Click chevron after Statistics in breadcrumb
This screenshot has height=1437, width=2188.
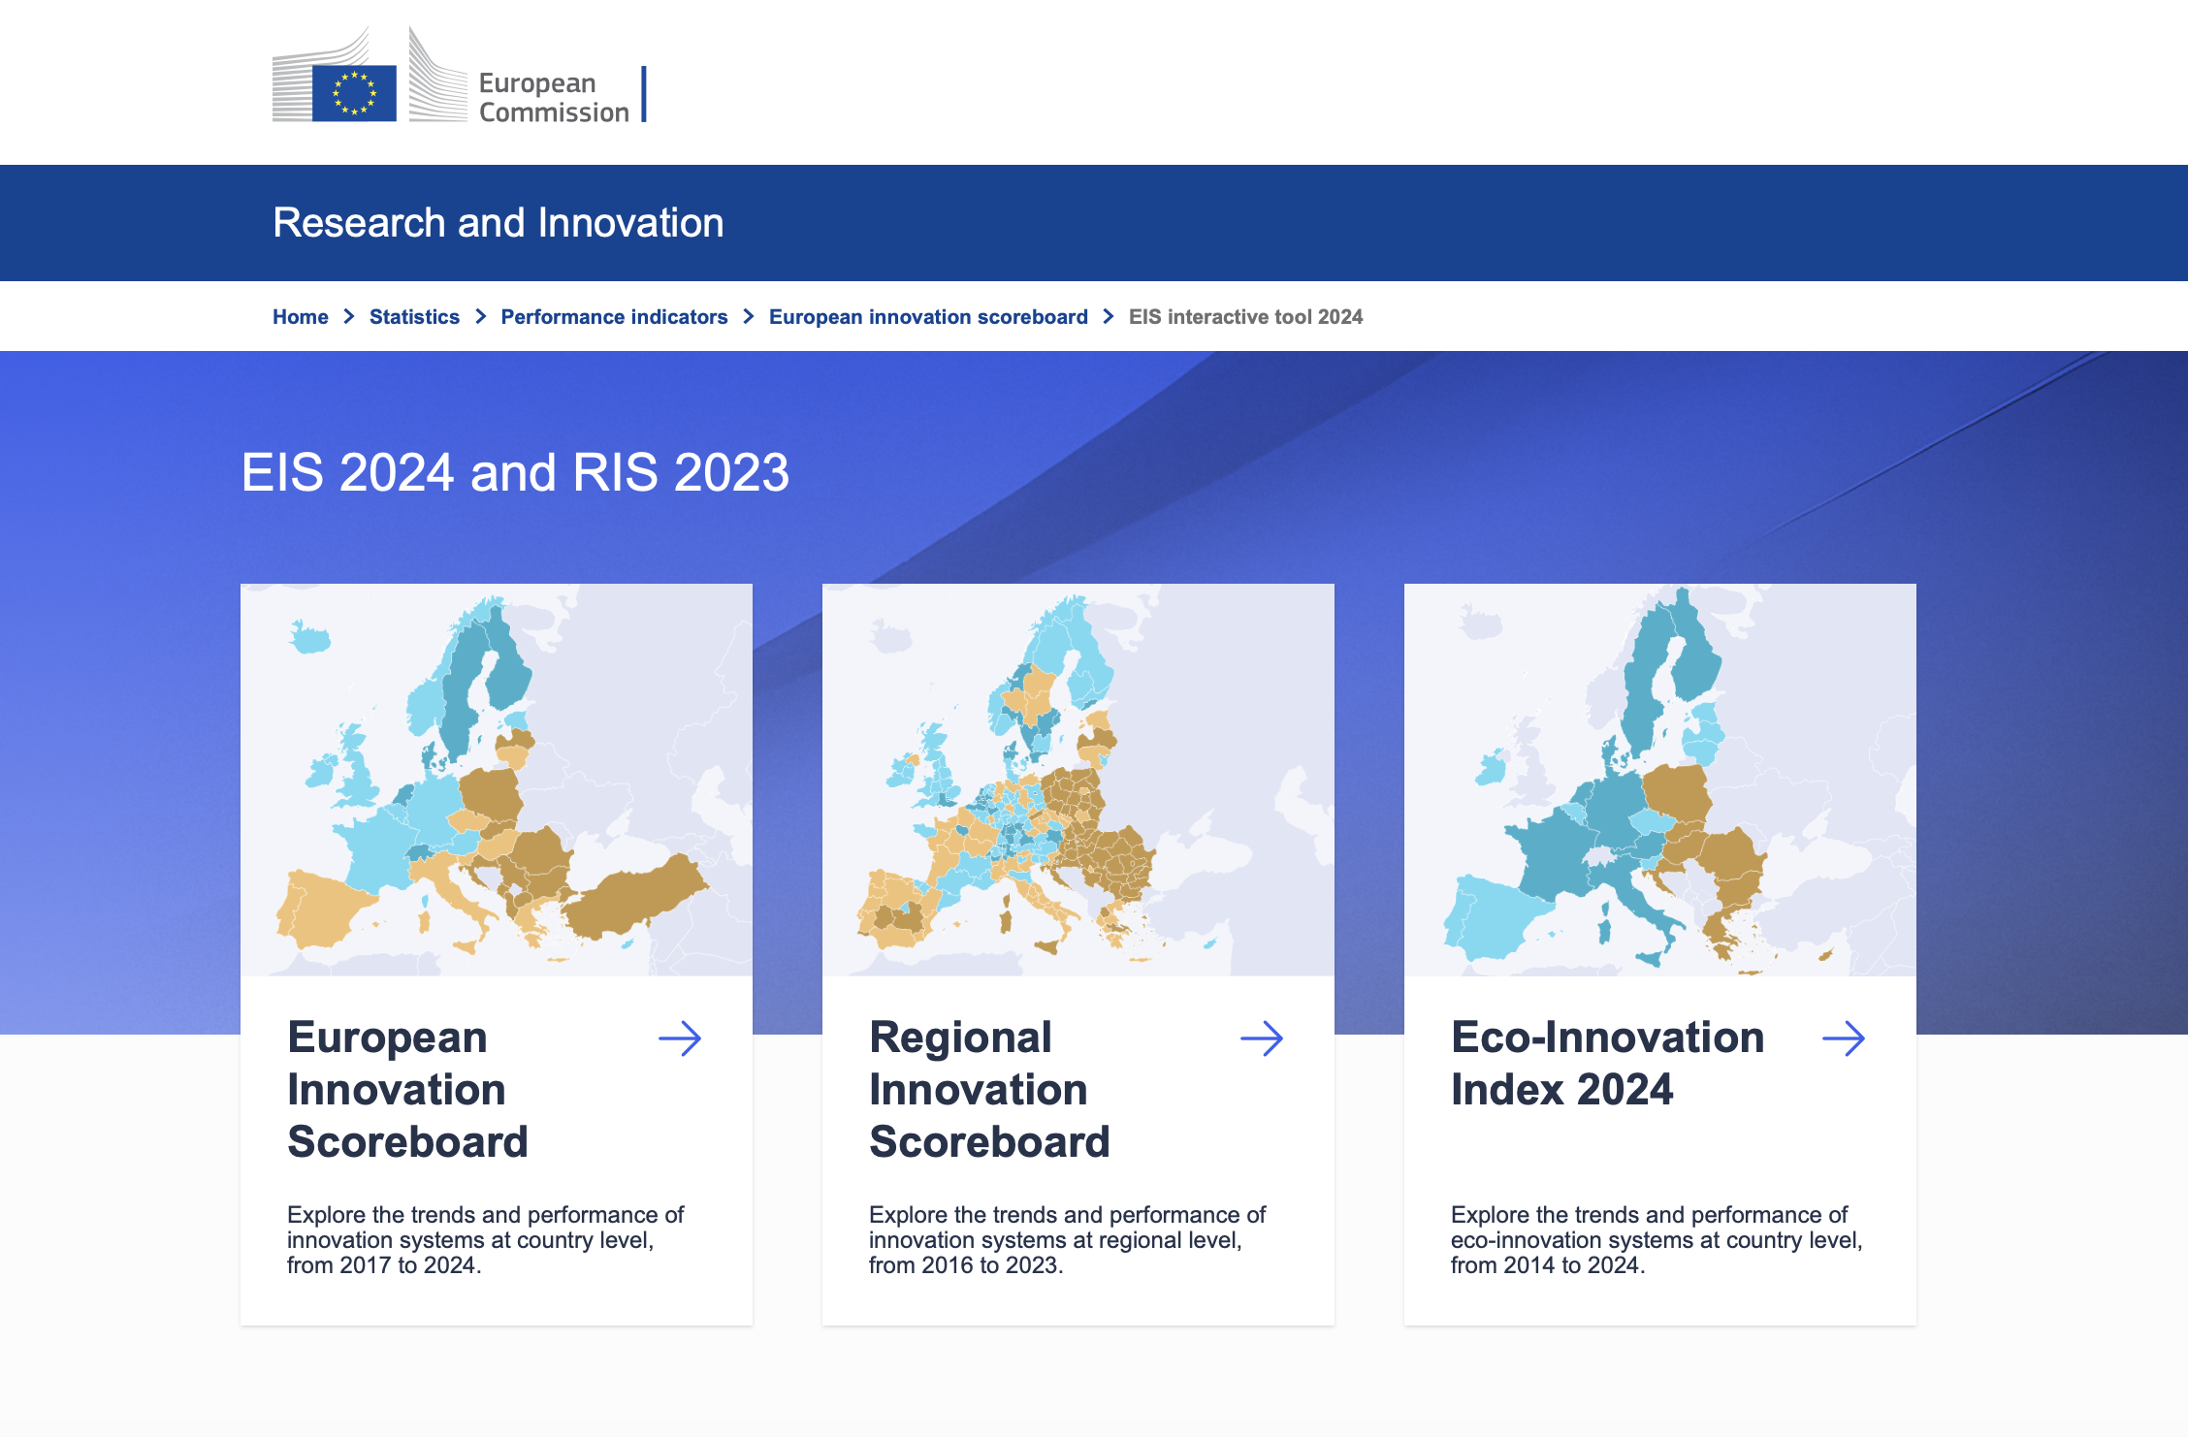[480, 317]
